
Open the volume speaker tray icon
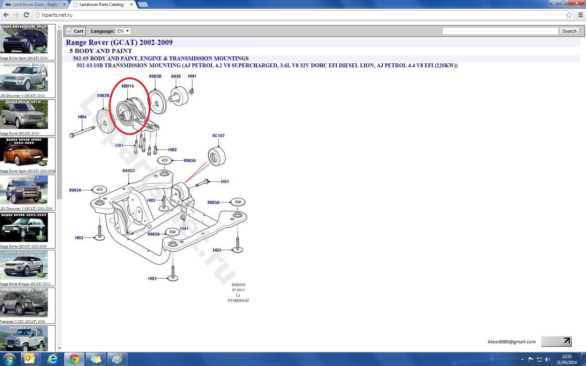pos(548,359)
